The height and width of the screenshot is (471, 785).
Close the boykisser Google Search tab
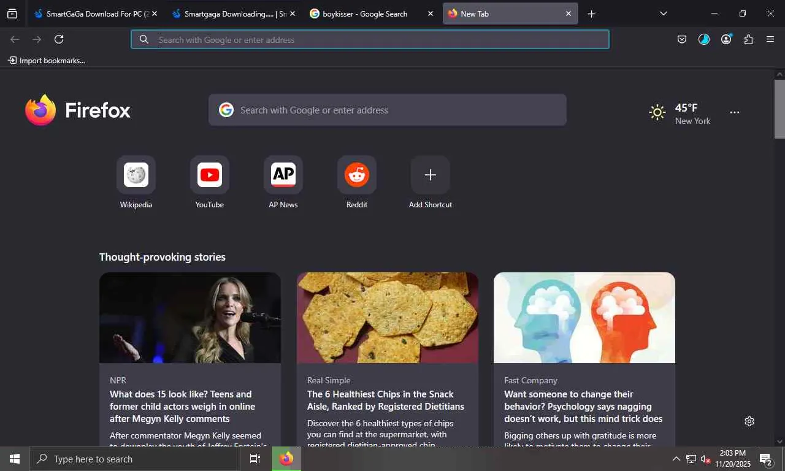pos(431,13)
